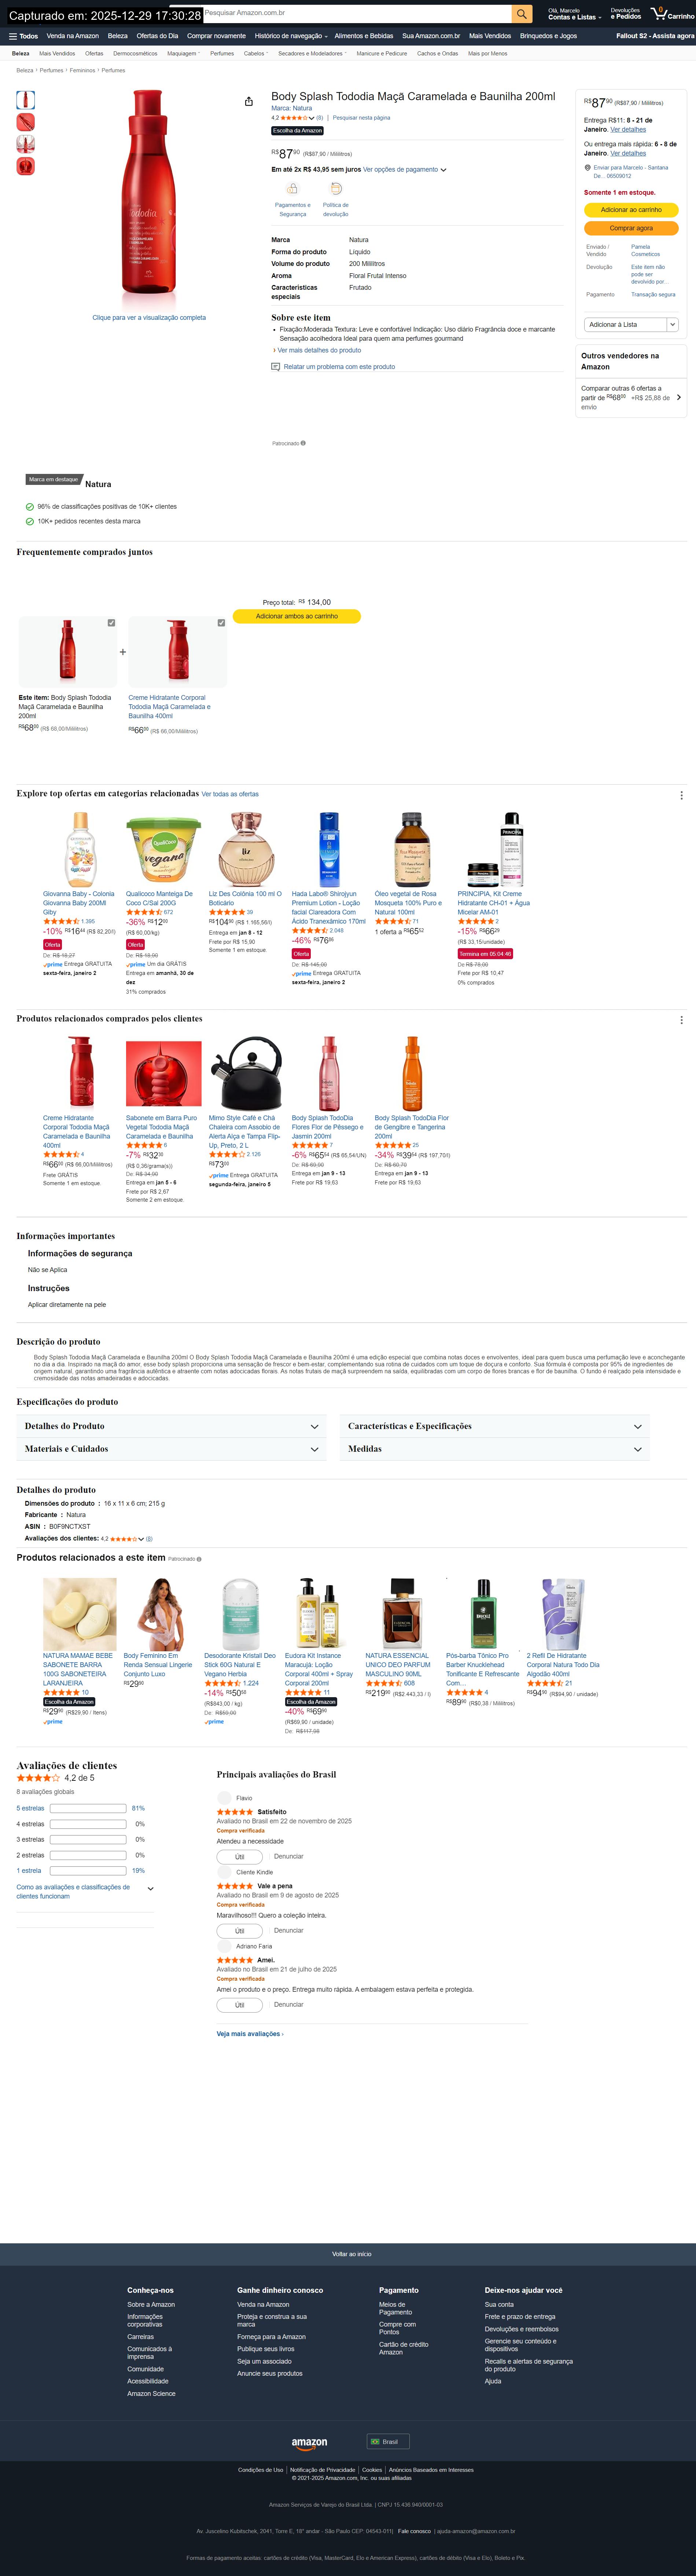Viewport: 696px width, 2576px height.
Task: Uncheck the Creme Hidratante bundle checkbox
Action: [x=221, y=622]
